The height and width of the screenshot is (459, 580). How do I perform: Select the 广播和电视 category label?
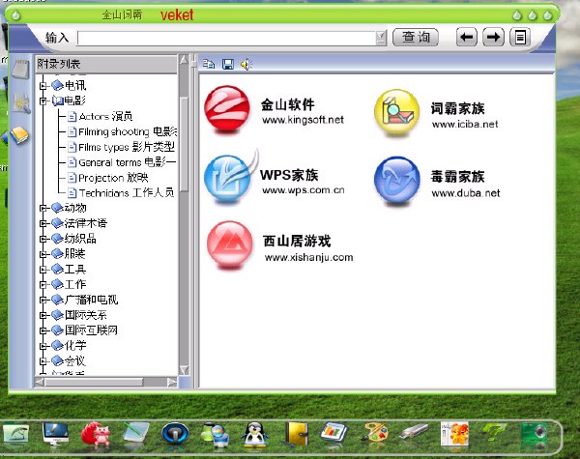click(91, 300)
